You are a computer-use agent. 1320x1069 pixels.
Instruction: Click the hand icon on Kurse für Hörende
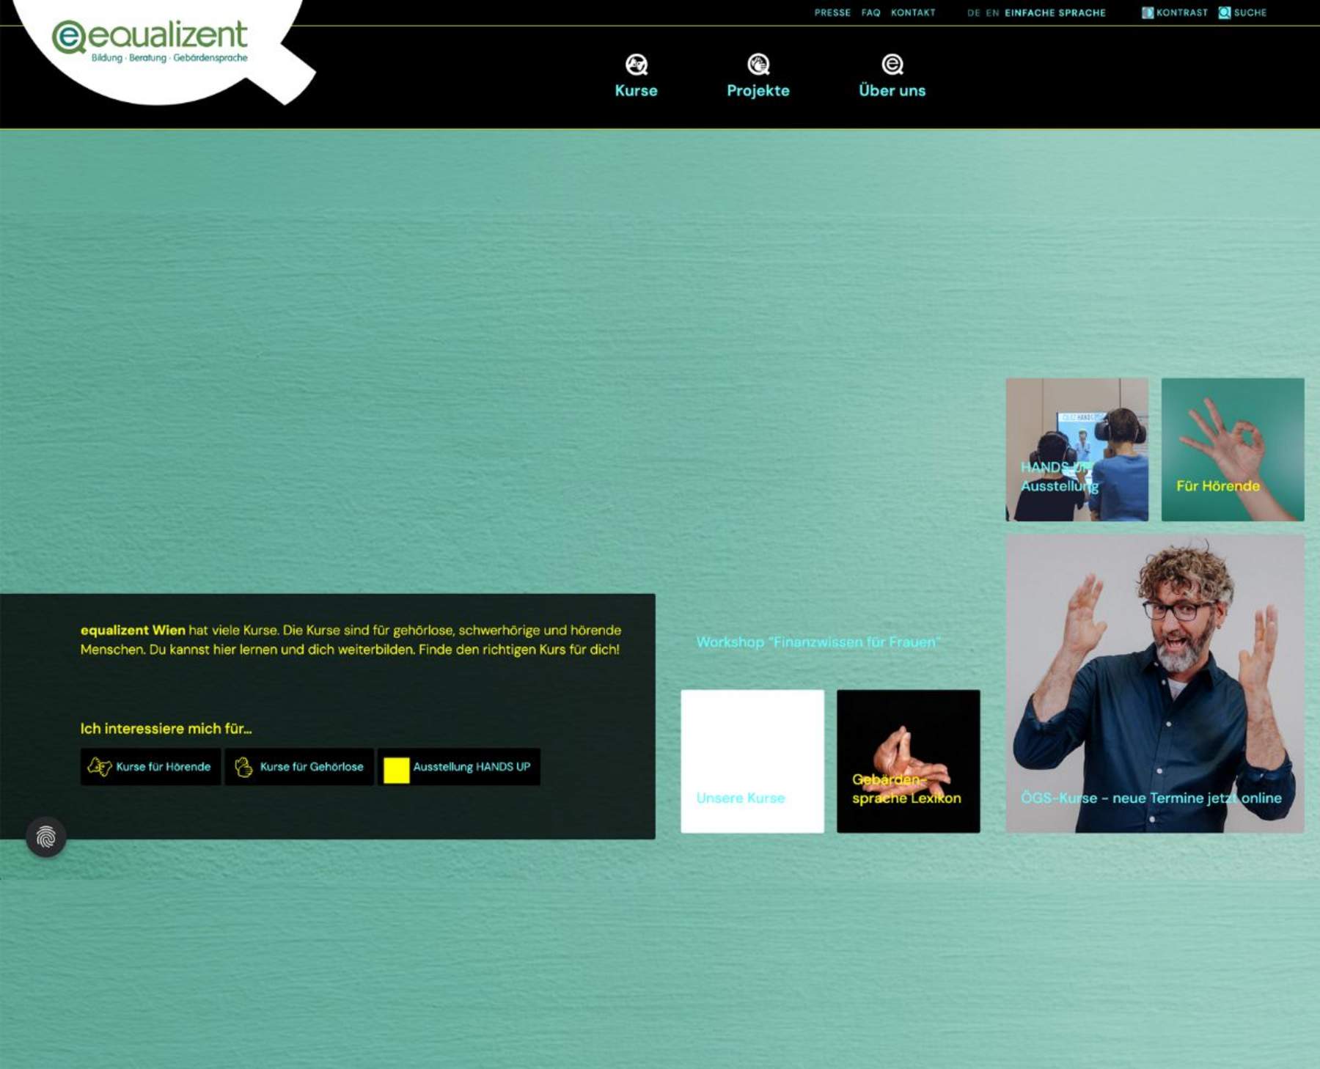coord(99,767)
